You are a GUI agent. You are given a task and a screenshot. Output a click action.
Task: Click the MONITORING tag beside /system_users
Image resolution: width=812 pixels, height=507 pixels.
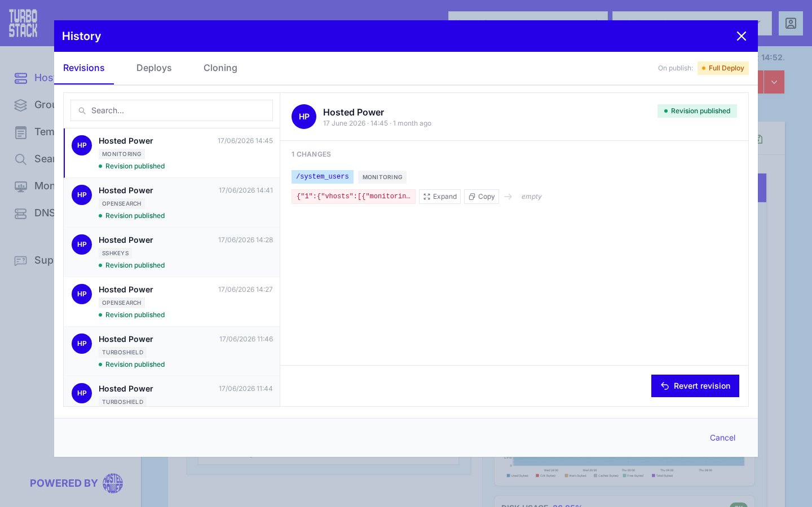click(x=382, y=177)
